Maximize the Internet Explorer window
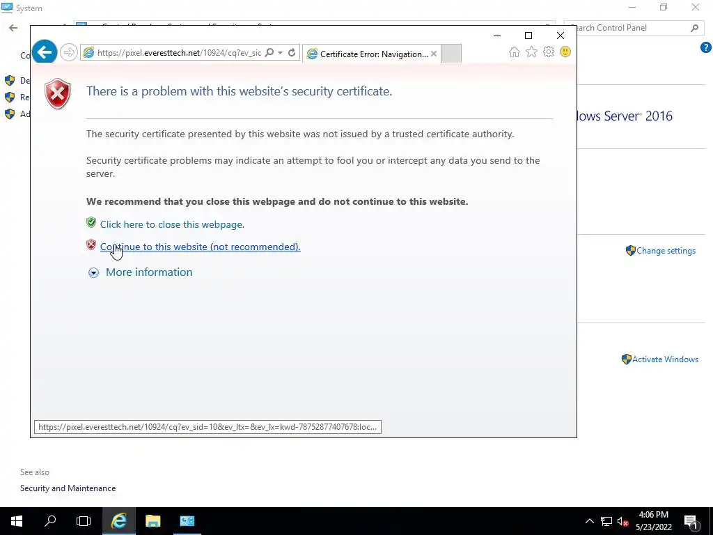This screenshot has height=535, width=713. pos(528,36)
